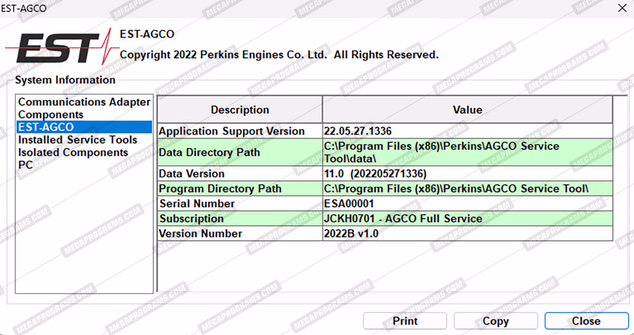Select PC in the System Information list

tap(26, 165)
